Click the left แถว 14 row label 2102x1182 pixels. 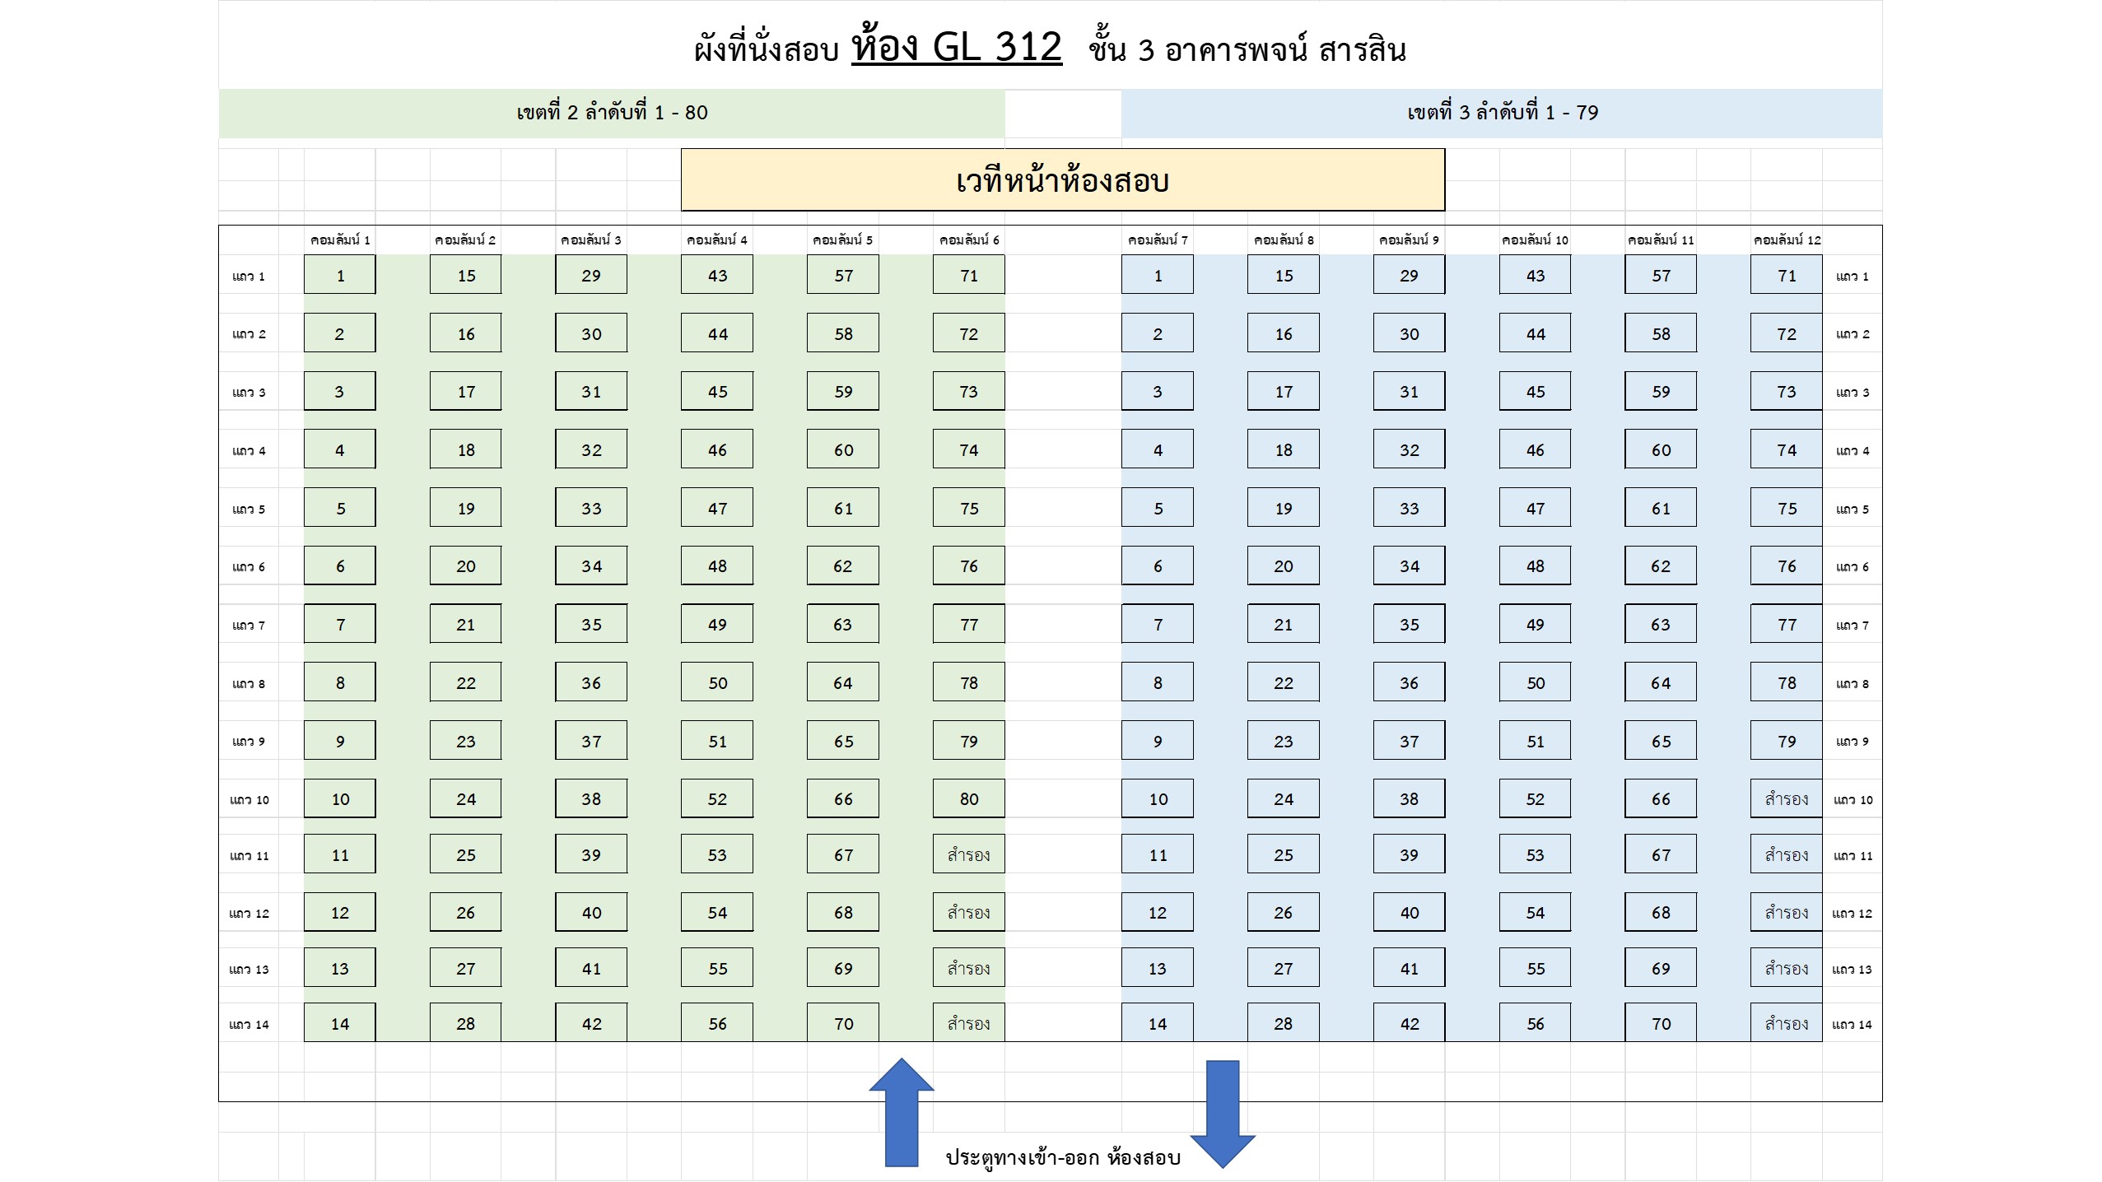pyautogui.click(x=249, y=1025)
